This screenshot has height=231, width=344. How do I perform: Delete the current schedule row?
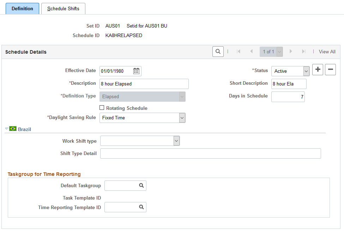coord(330,70)
